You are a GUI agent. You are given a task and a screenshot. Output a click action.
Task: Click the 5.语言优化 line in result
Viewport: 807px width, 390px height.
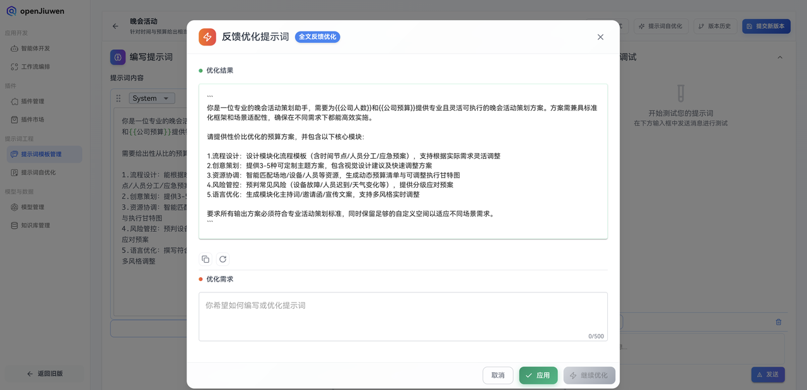pos(313,195)
